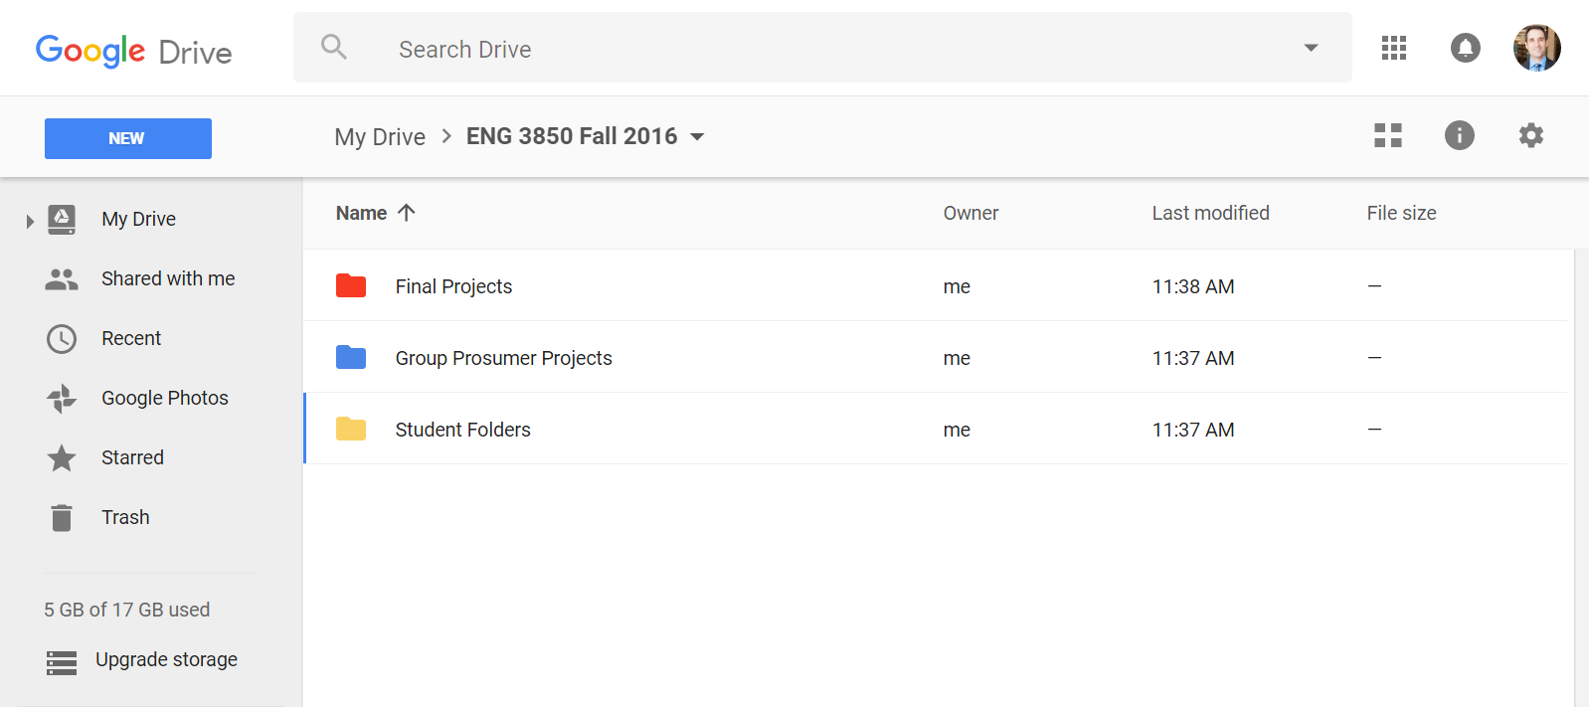Viewport: 1589px width, 707px height.
Task: Click the yellow Student Folders folder icon
Action: coord(351,429)
